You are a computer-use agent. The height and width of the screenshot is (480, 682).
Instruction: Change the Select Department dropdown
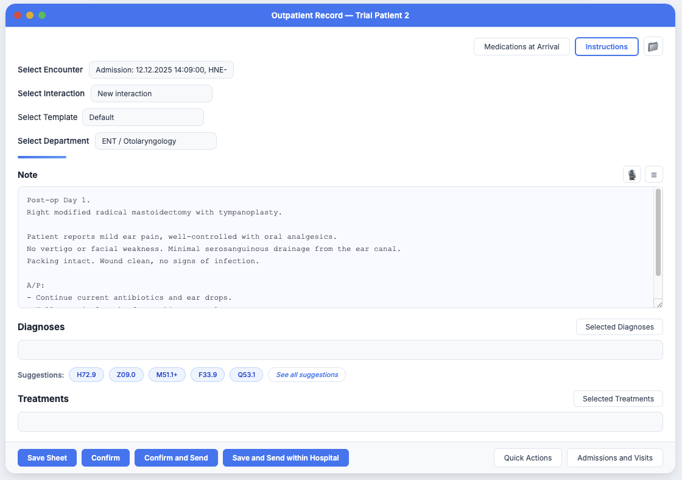click(156, 141)
